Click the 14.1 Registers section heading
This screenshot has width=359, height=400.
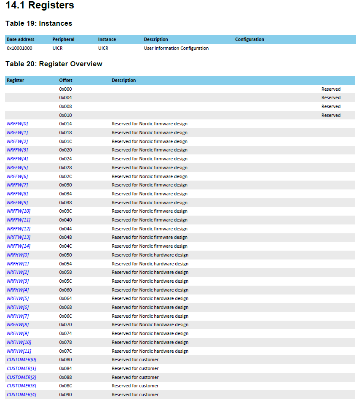click(39, 5)
